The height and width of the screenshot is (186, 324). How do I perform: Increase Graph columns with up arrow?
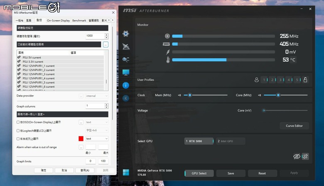click(x=106, y=105)
